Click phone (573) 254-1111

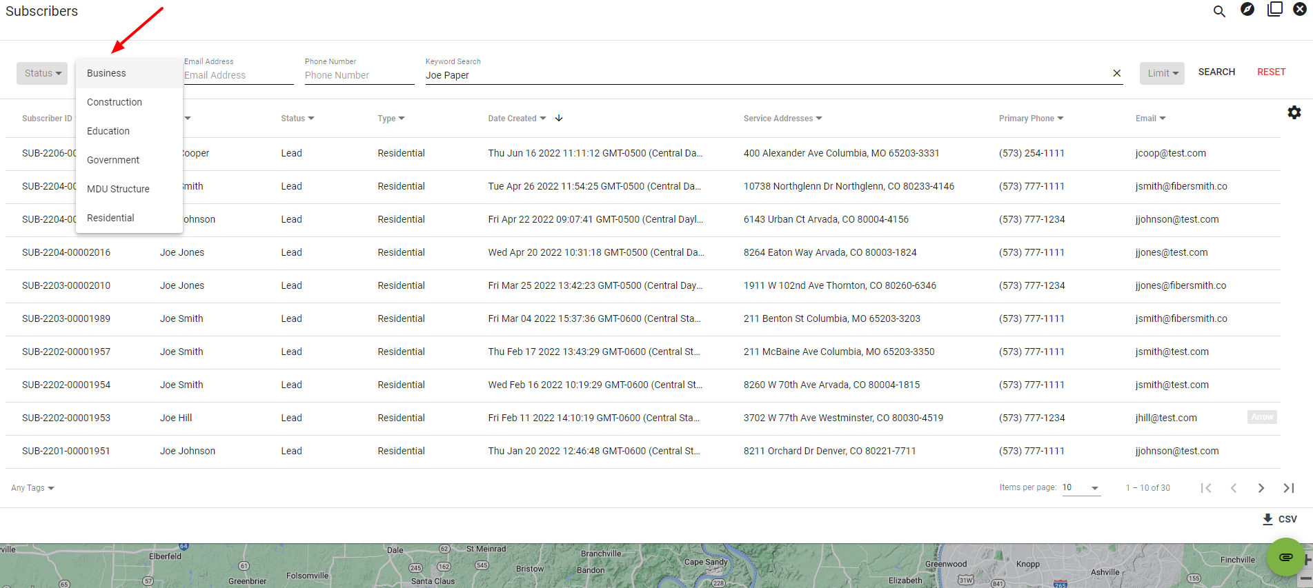1031,153
